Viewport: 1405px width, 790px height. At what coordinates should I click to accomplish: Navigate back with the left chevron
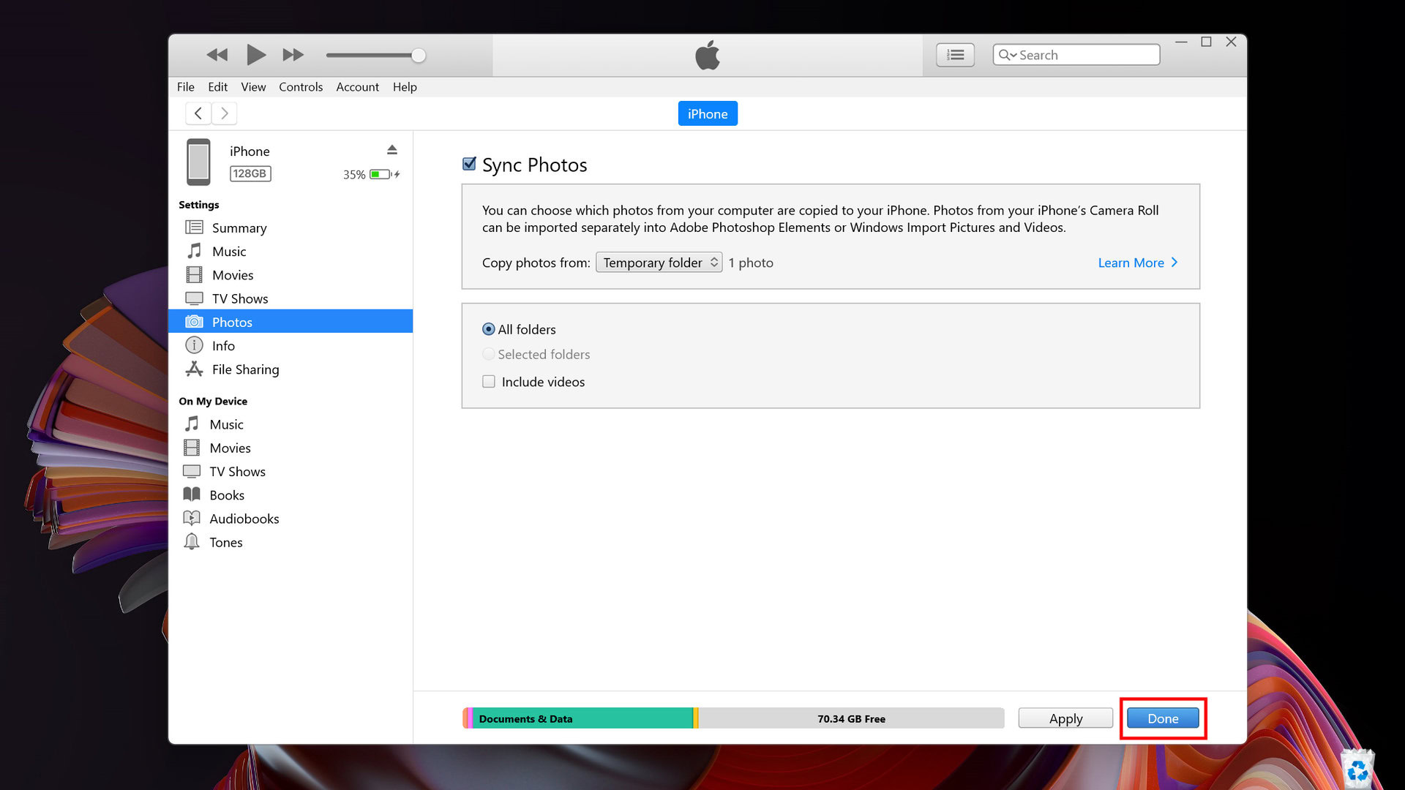point(198,113)
